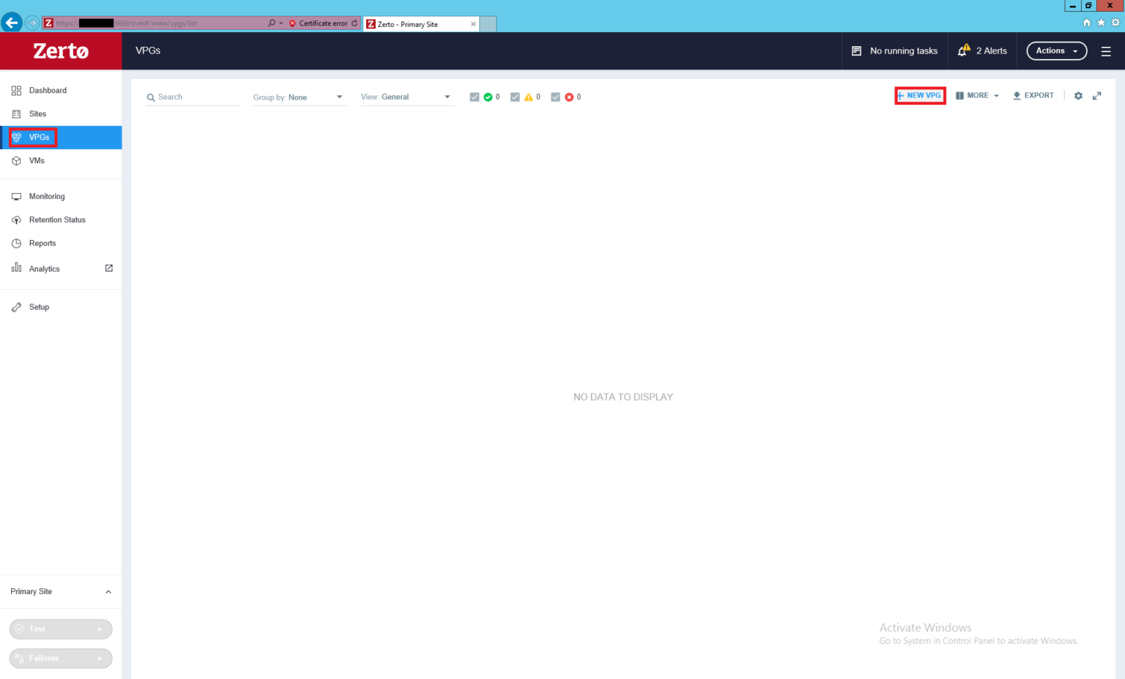Open the Actions menu
1125x679 pixels.
(1056, 50)
